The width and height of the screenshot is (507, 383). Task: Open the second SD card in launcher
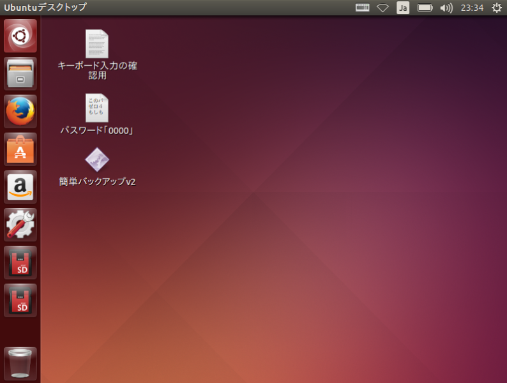pyautogui.click(x=20, y=300)
